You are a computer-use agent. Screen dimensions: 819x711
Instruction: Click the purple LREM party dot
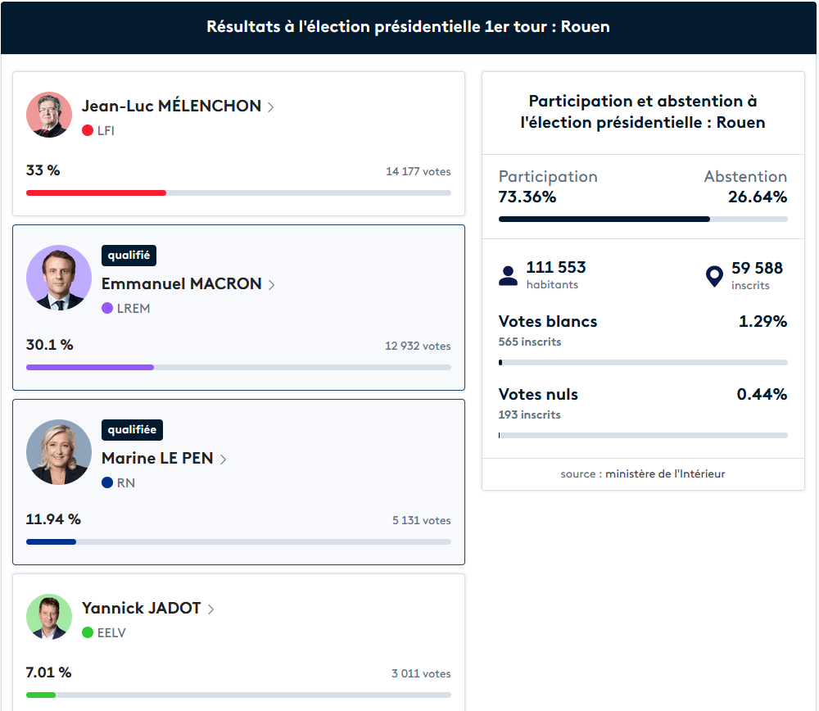click(107, 308)
